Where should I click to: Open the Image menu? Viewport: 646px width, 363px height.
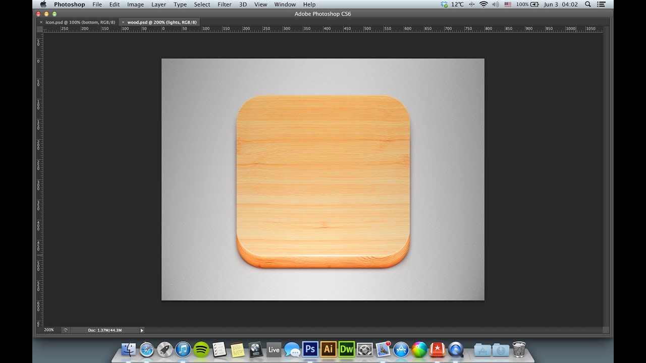coord(135,4)
